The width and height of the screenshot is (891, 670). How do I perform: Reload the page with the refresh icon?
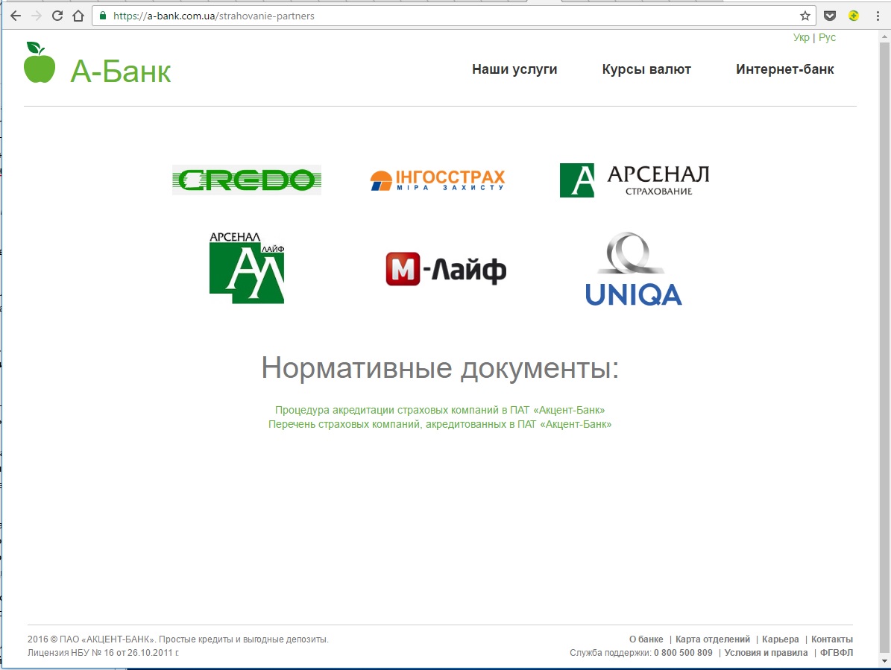point(57,16)
